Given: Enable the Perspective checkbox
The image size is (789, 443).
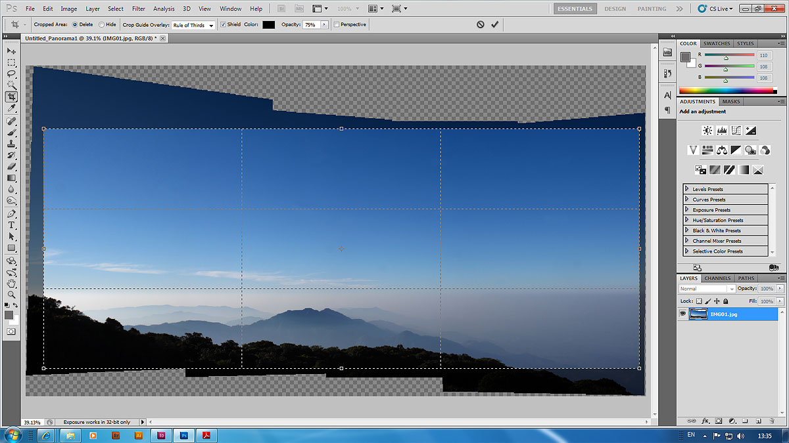Looking at the screenshot, I should [337, 25].
